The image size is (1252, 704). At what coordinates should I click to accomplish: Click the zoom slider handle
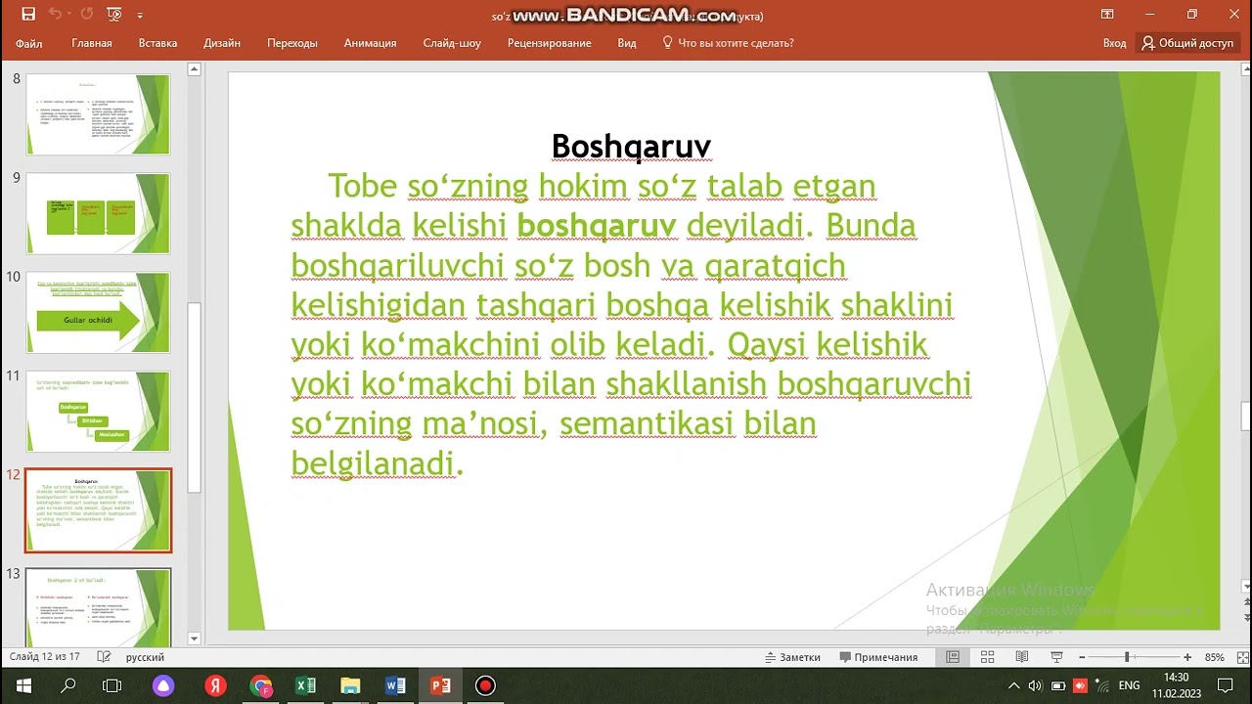pos(1127,657)
